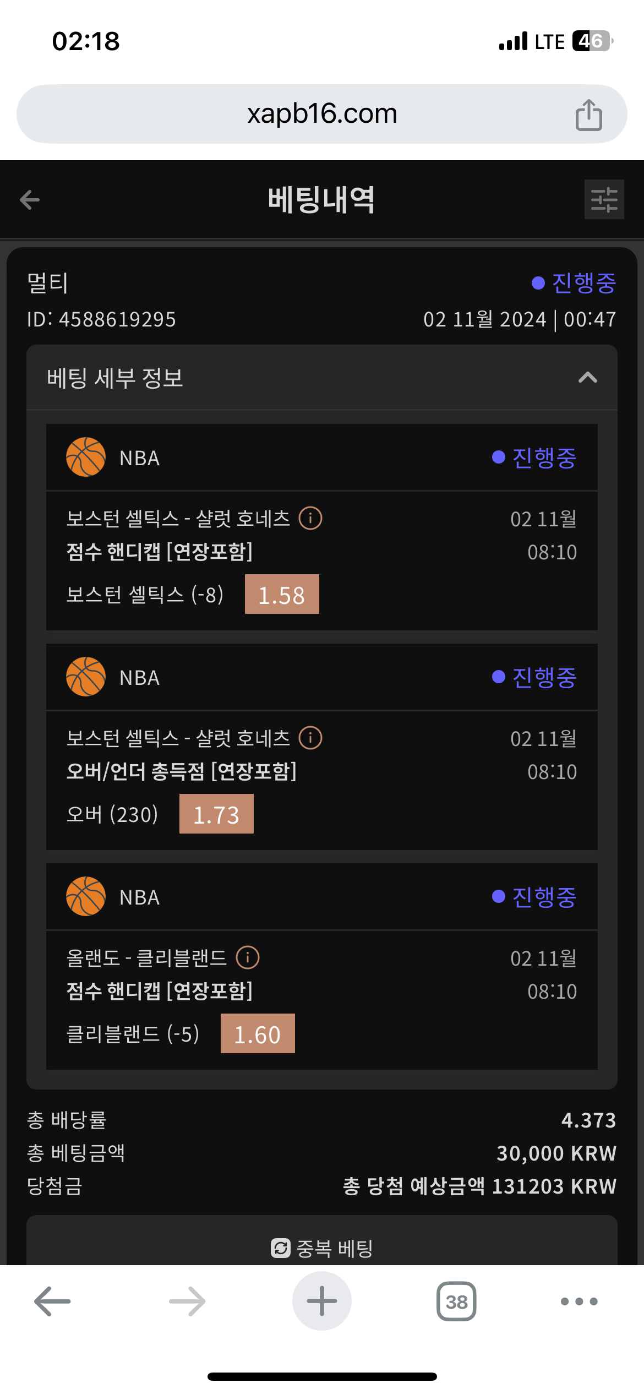Navigate back in browser toolbar
The image size is (644, 1394).
pyautogui.click(x=52, y=1302)
